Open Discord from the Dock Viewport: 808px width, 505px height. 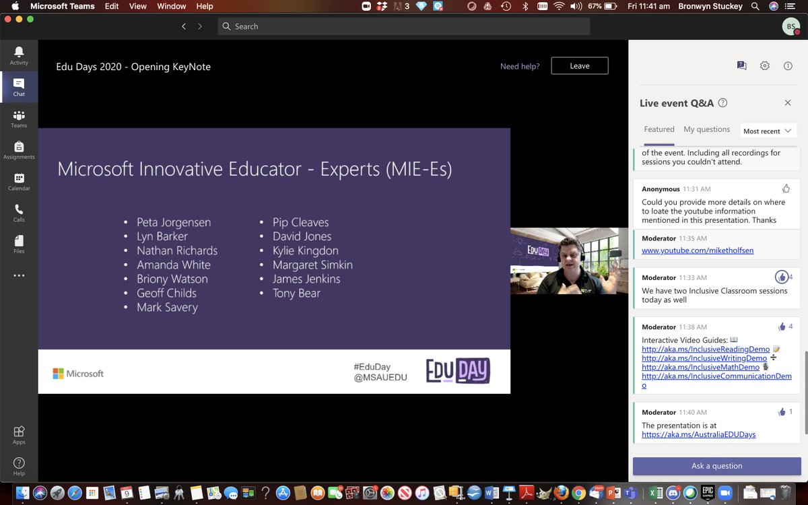click(673, 492)
